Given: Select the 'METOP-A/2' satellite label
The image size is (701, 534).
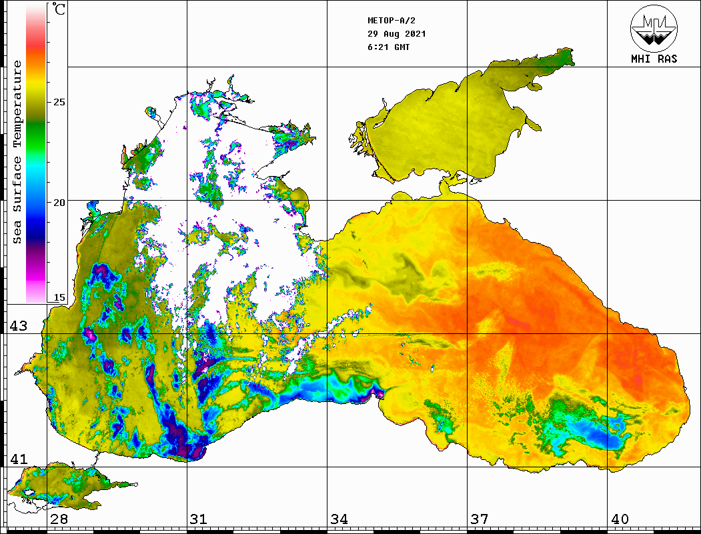Looking at the screenshot, I should [x=392, y=21].
